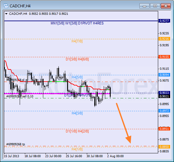Viewport: 174px width, 162px height.
Task: Expand the chart menu triangle beside CADCHF,H4
Action: 6,14
